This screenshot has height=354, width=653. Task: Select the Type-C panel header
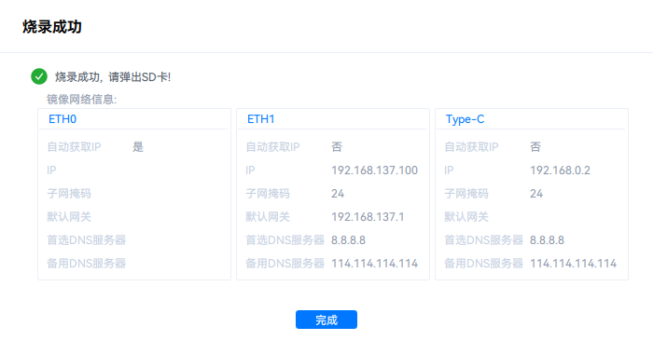[465, 119]
